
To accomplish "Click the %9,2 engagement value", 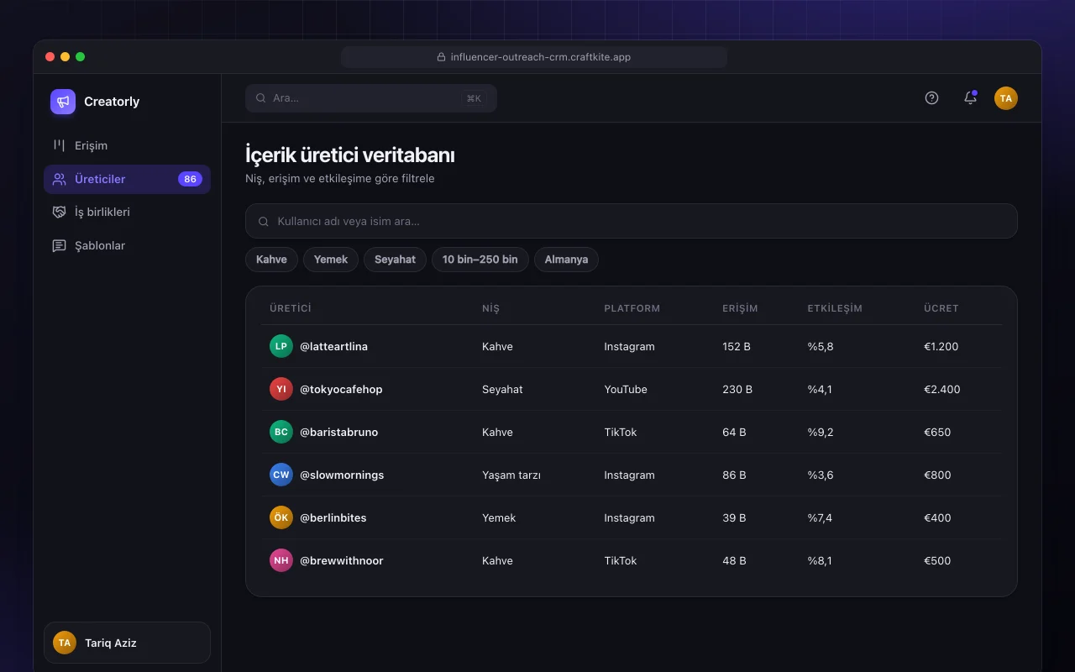I will tap(821, 432).
